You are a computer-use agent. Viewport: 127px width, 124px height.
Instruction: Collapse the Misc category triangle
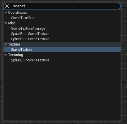pos(6,23)
